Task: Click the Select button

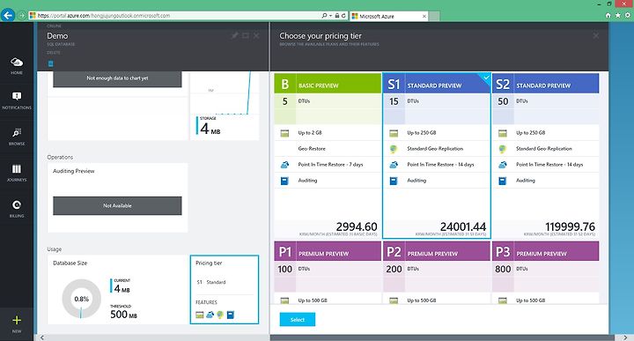Action: point(298,320)
